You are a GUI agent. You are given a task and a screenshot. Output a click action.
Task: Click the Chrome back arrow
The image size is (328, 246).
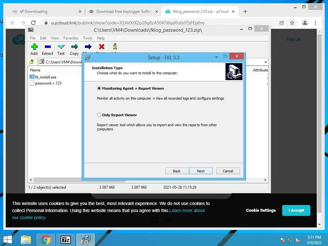click(x=13, y=23)
